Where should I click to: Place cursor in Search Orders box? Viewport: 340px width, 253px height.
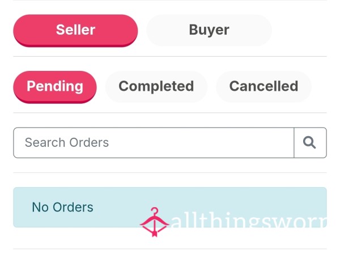click(154, 142)
